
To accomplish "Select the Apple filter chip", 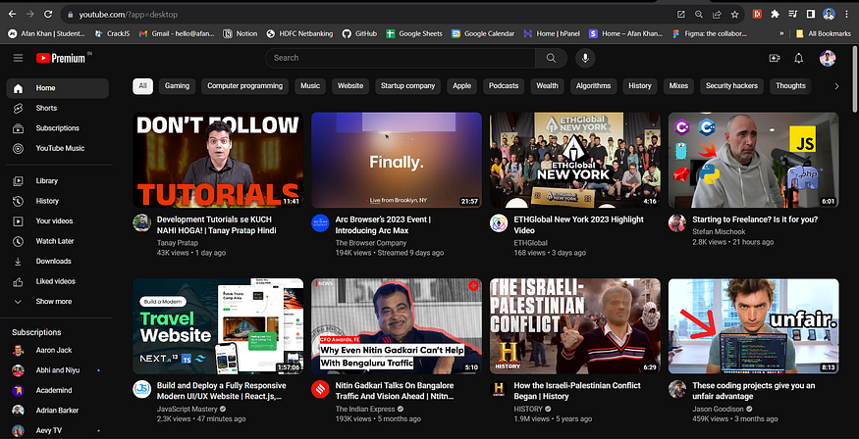I will (x=461, y=86).
